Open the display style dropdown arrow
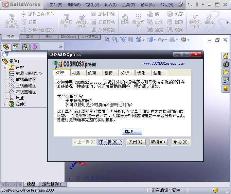Image resolution: width=231 pixels, height=194 pixels. tap(155, 40)
